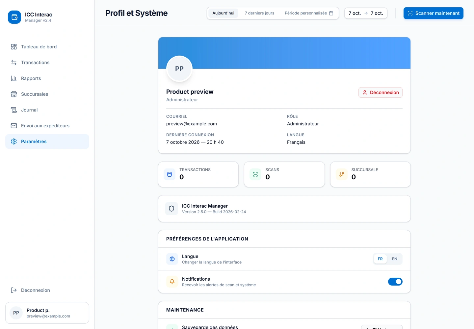This screenshot has width=474, height=329.
Task: Open the Période personnalisée date picker
Action: click(309, 13)
